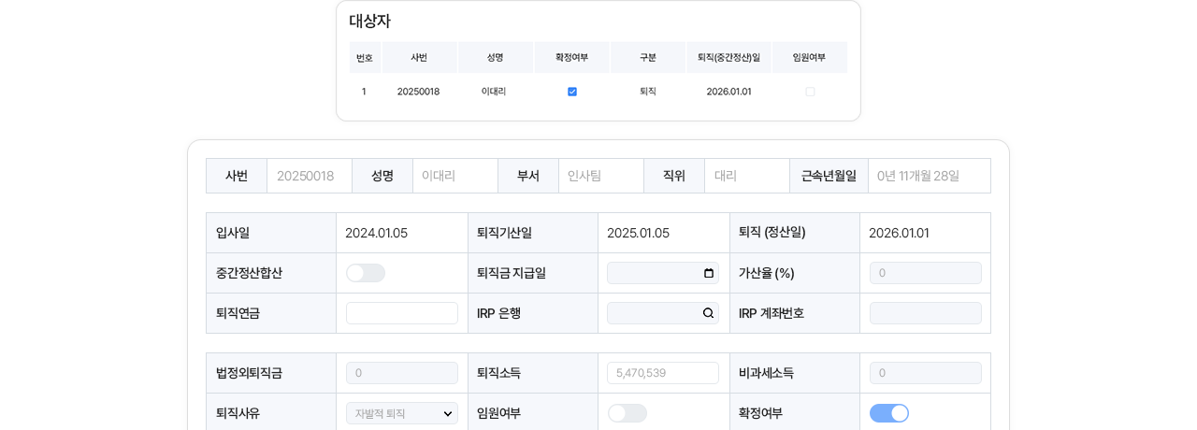
Task: Select the 가산율 (%) input box
Action: pyautogui.click(x=925, y=273)
